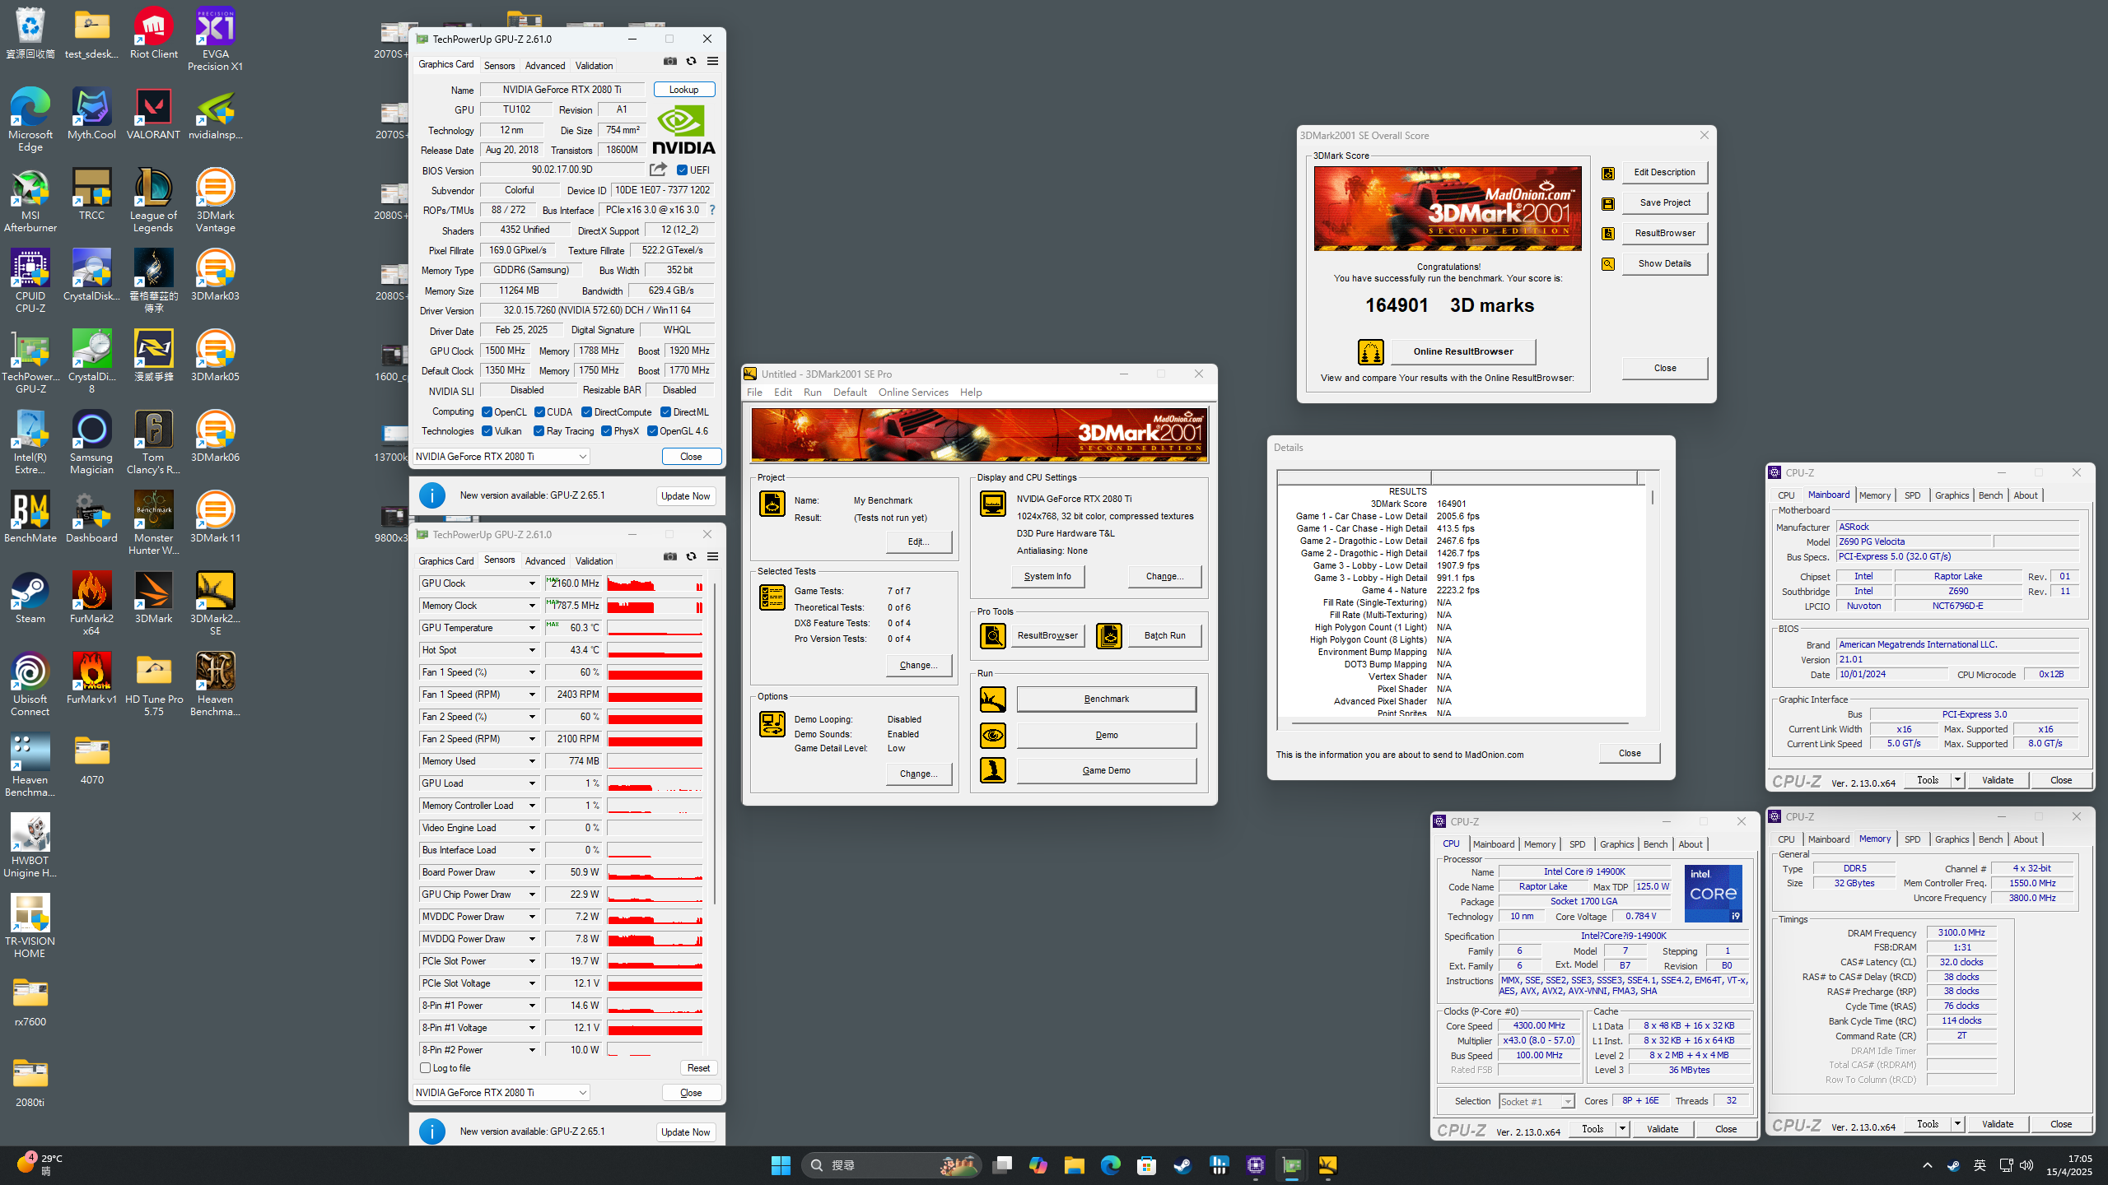Click the Benchmark run icon in 3DMark2001
The height and width of the screenshot is (1185, 2108).
[x=993, y=699]
